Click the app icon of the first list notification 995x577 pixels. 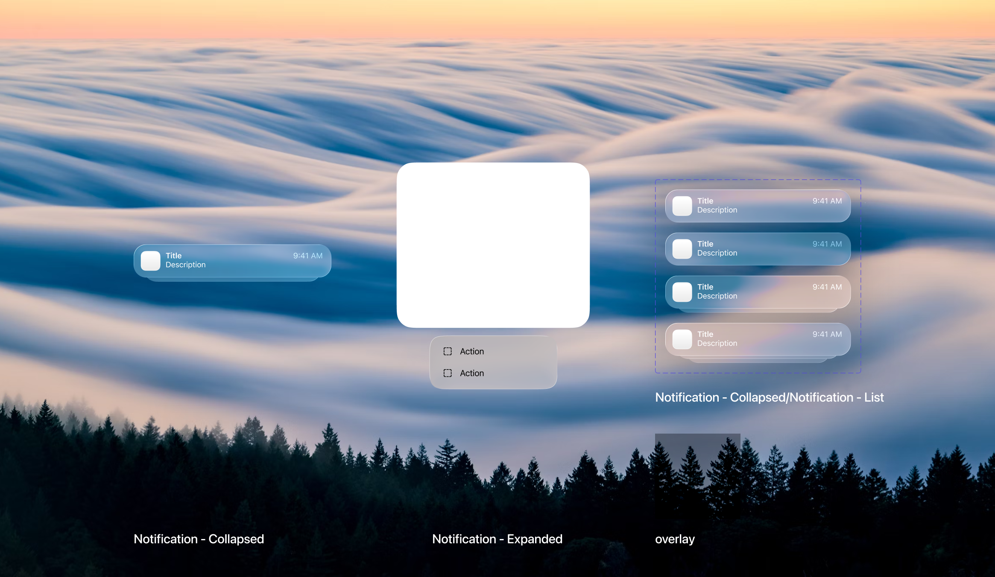pyautogui.click(x=682, y=206)
